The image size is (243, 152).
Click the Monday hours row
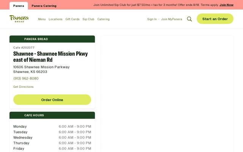(52, 127)
